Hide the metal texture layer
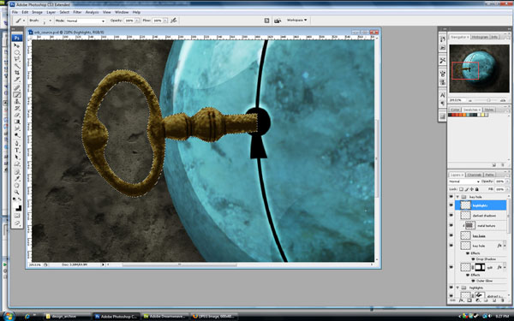 [451, 226]
